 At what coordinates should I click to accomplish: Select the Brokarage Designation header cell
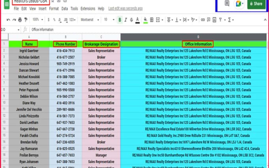(101, 44)
